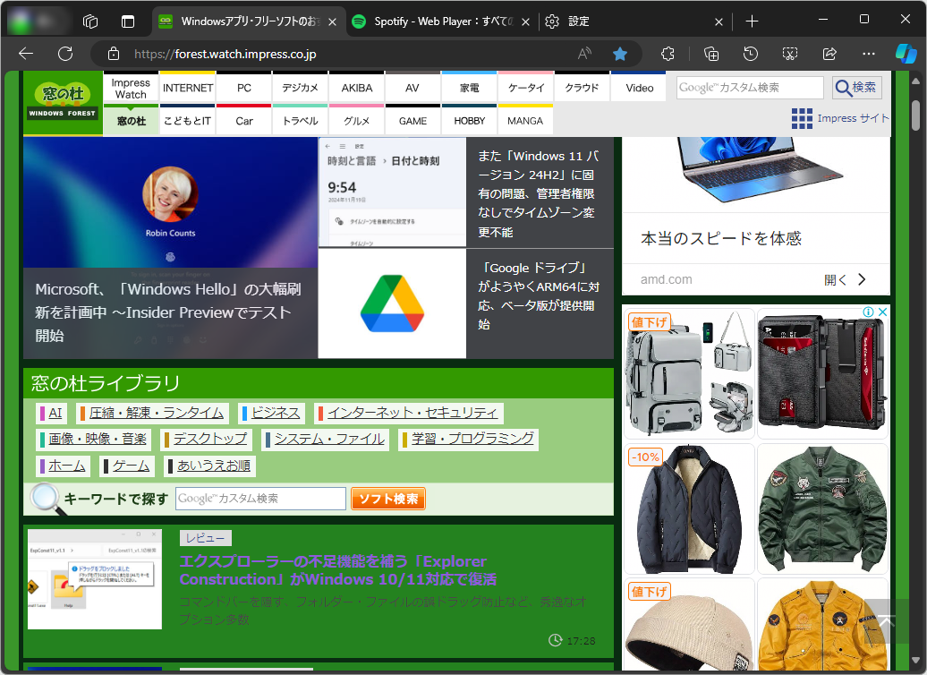Click the favorites star in address bar

pyautogui.click(x=620, y=54)
